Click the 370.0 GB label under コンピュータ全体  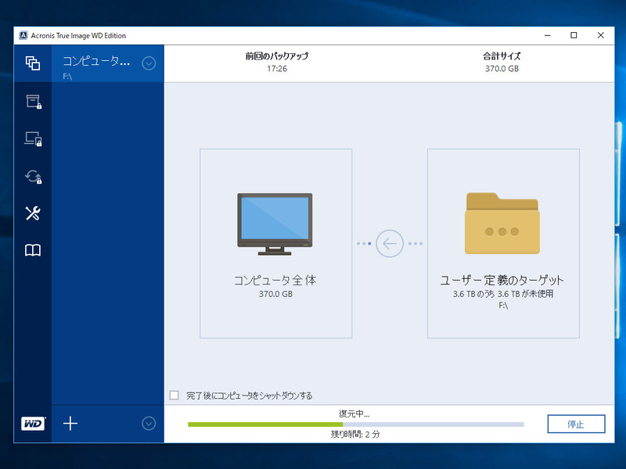(x=275, y=294)
